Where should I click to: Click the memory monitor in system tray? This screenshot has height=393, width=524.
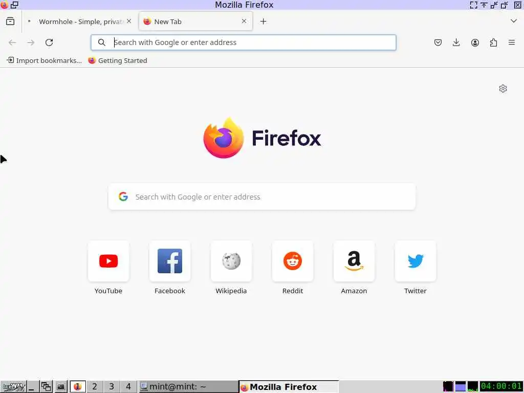point(460,387)
